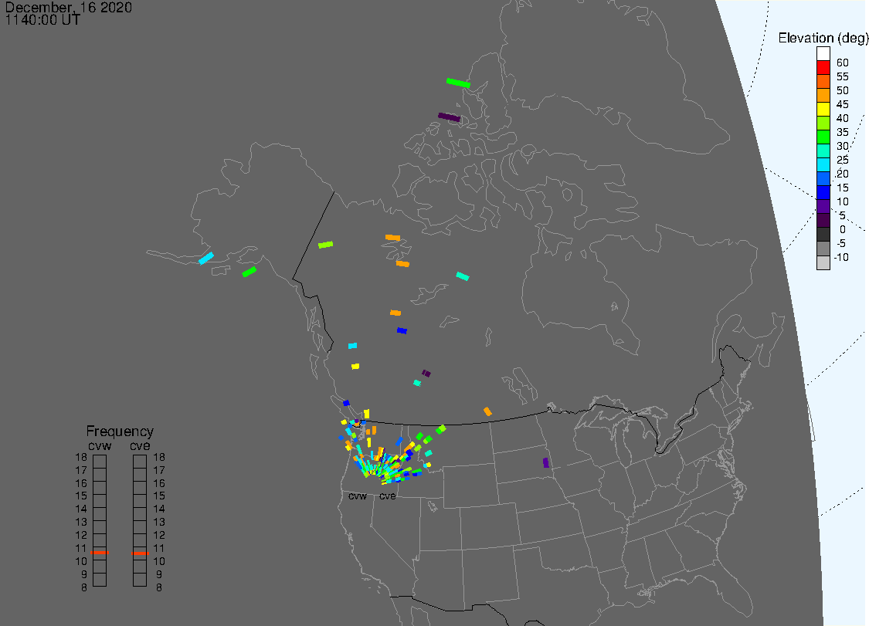Click the yellow swatch in elevation legend
869x626 pixels.
pyautogui.click(x=823, y=109)
